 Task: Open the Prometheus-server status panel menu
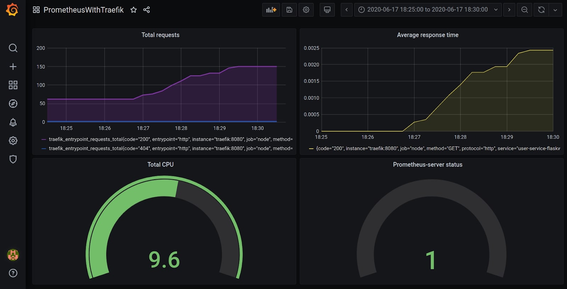427,164
